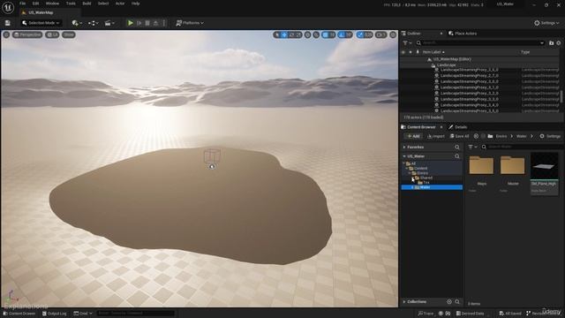Click the Content Browser Settings button
The image size is (565, 318).
(550, 136)
